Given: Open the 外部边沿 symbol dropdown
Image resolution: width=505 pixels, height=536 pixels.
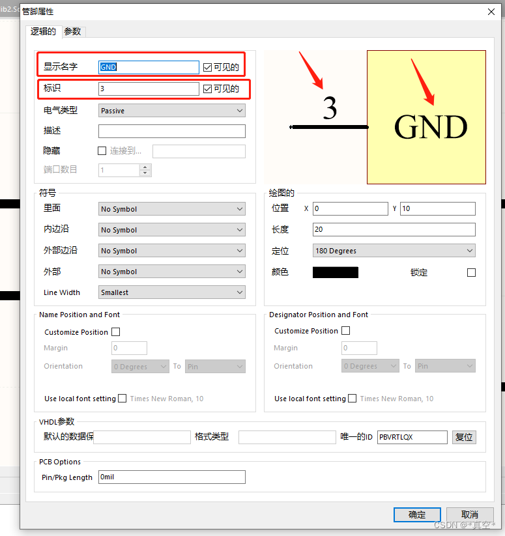Looking at the screenshot, I should click(x=171, y=251).
